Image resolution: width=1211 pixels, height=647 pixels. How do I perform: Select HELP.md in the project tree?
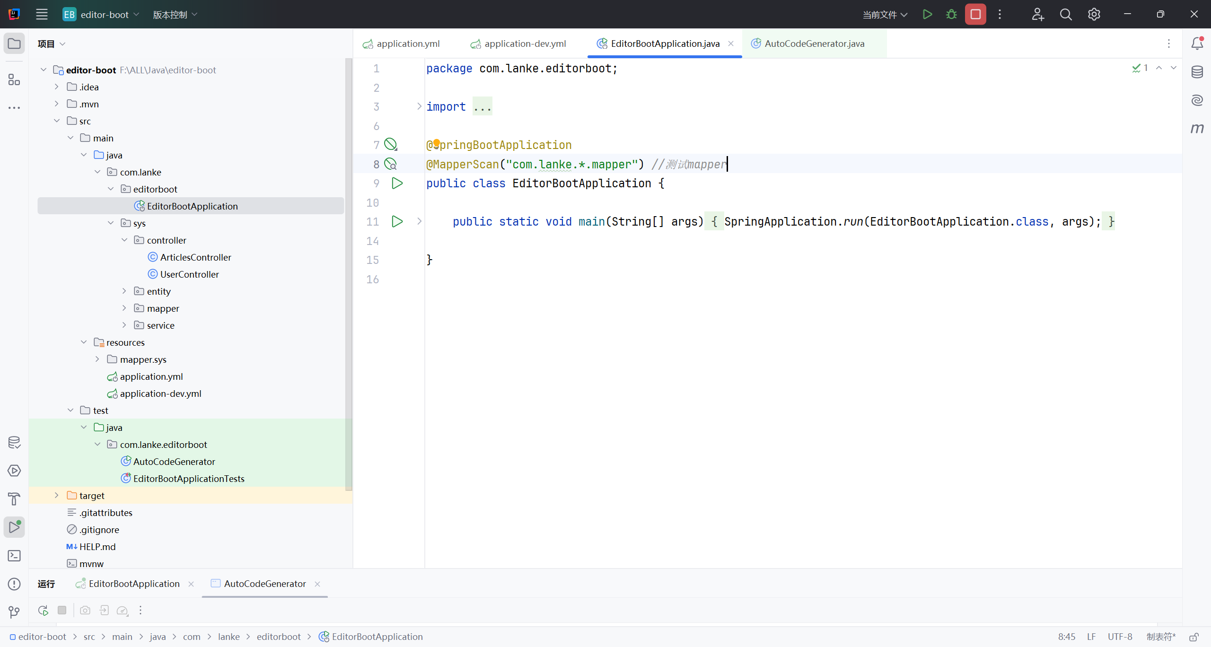97,546
